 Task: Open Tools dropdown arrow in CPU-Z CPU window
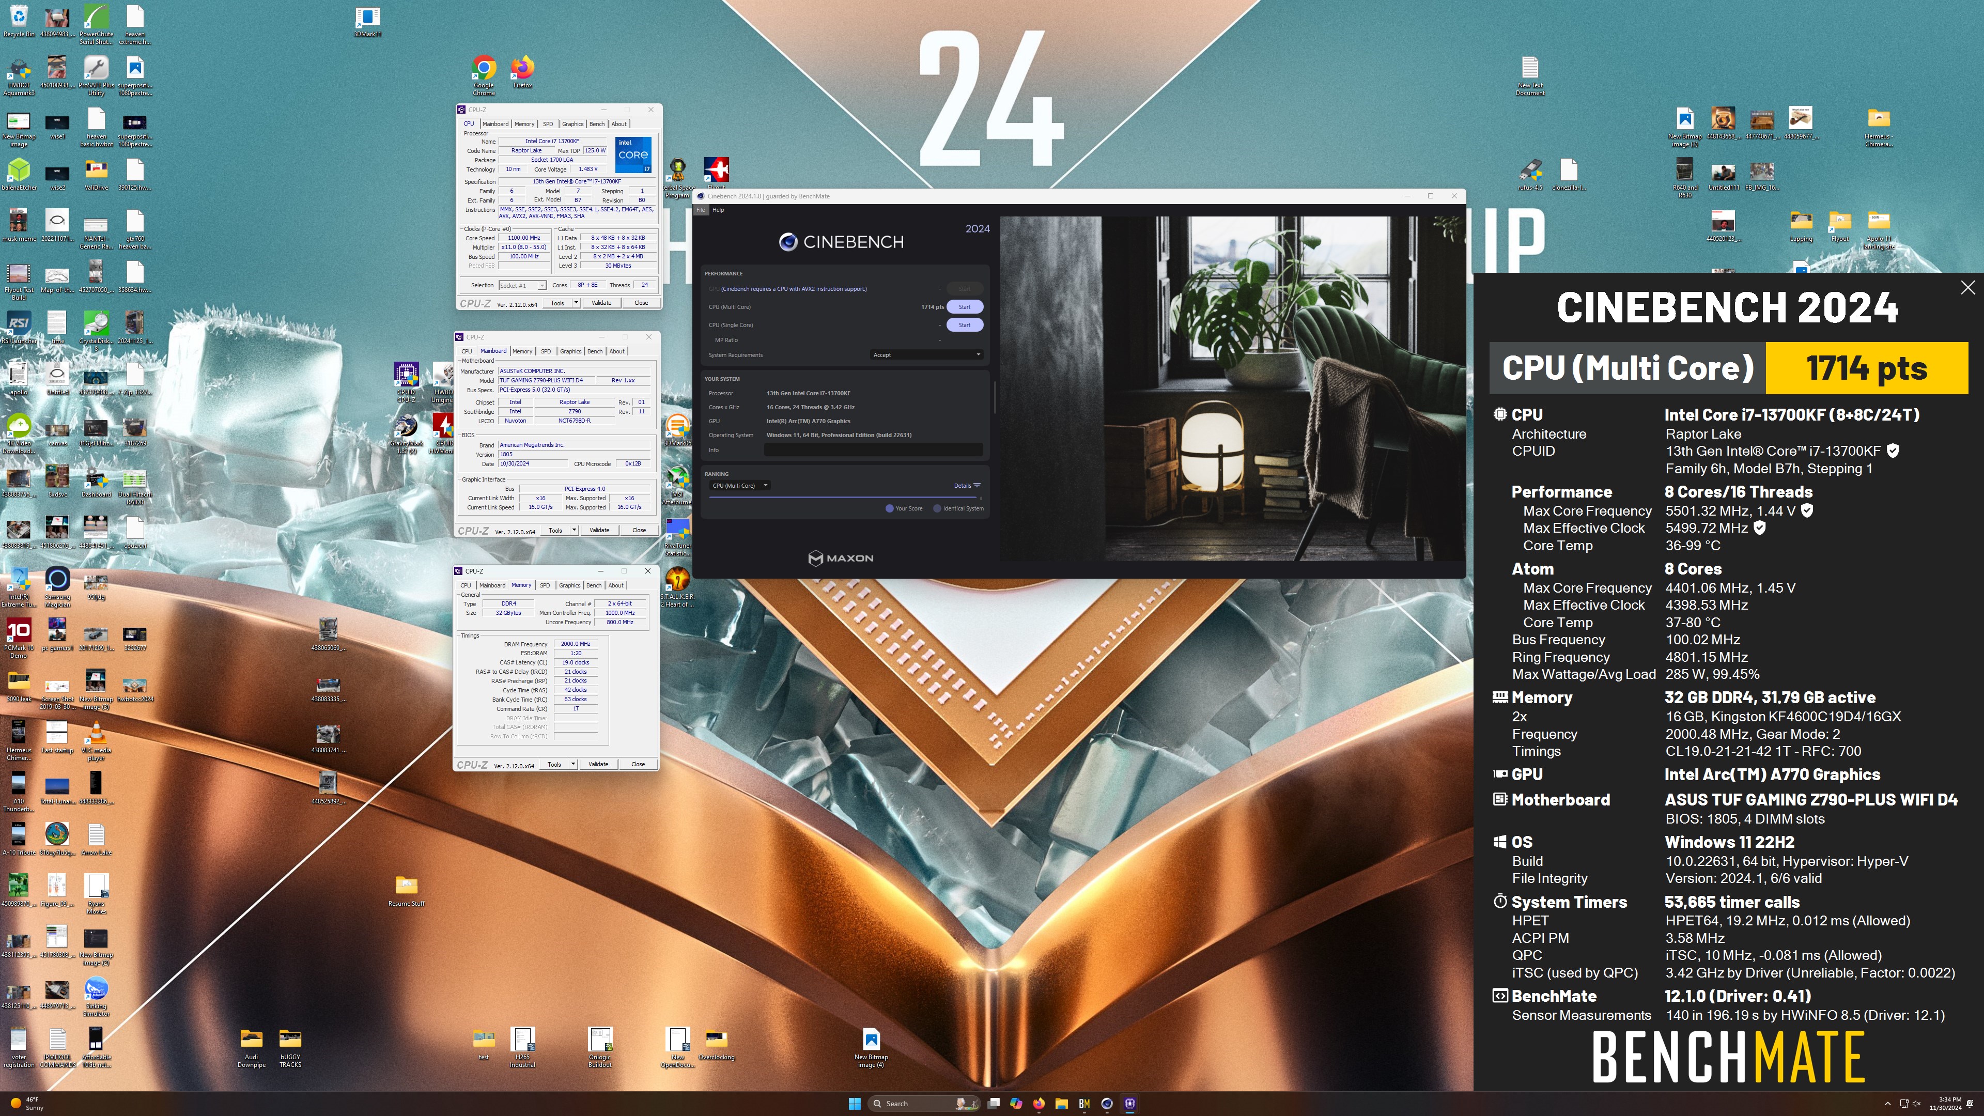[576, 303]
